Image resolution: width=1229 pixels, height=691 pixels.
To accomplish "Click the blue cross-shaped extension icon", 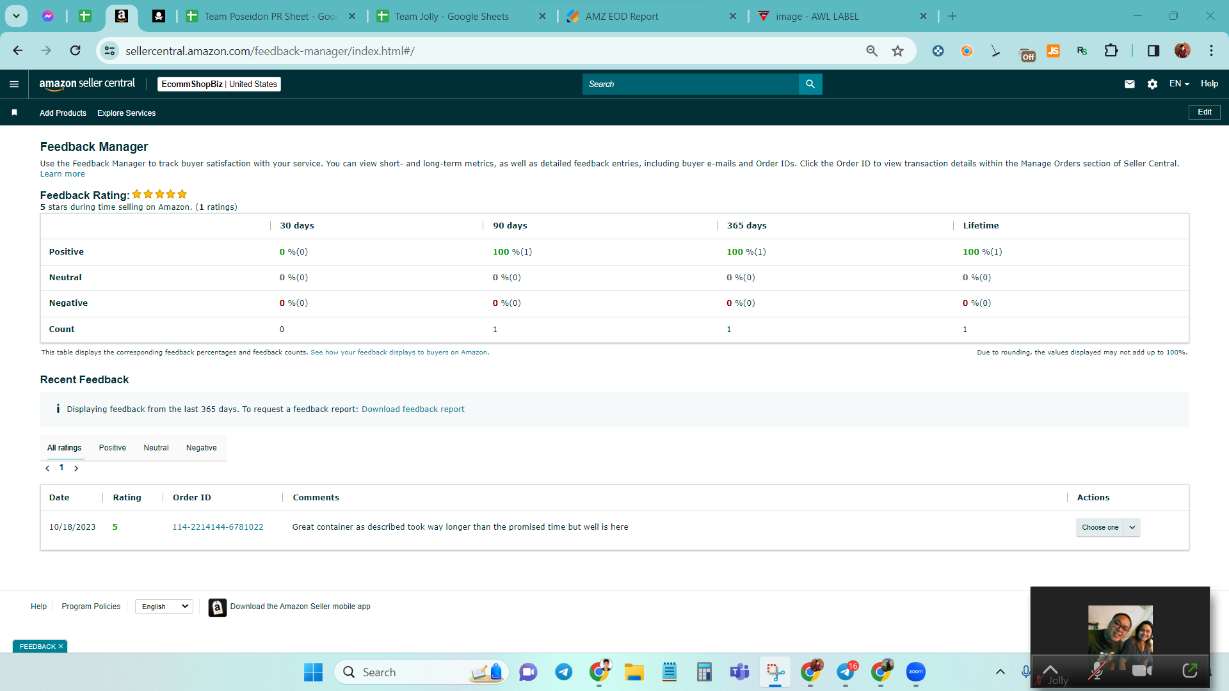I will [938, 51].
